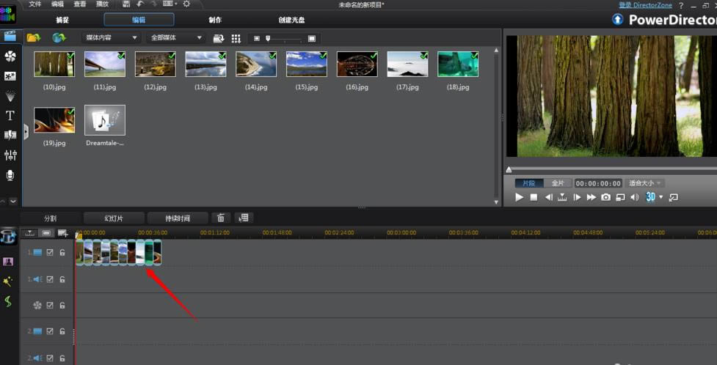Image resolution: width=717 pixels, height=365 pixels.
Task: Click the green Magic Motion icon
Action: click(8, 301)
